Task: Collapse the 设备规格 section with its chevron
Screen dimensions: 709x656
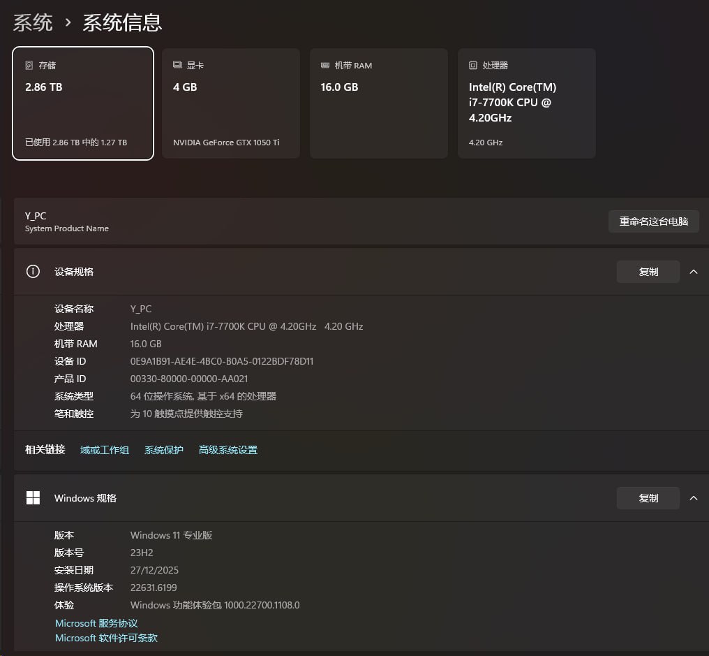Action: click(694, 272)
